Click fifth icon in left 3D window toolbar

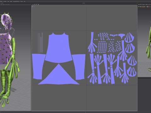click(x=8, y=4)
